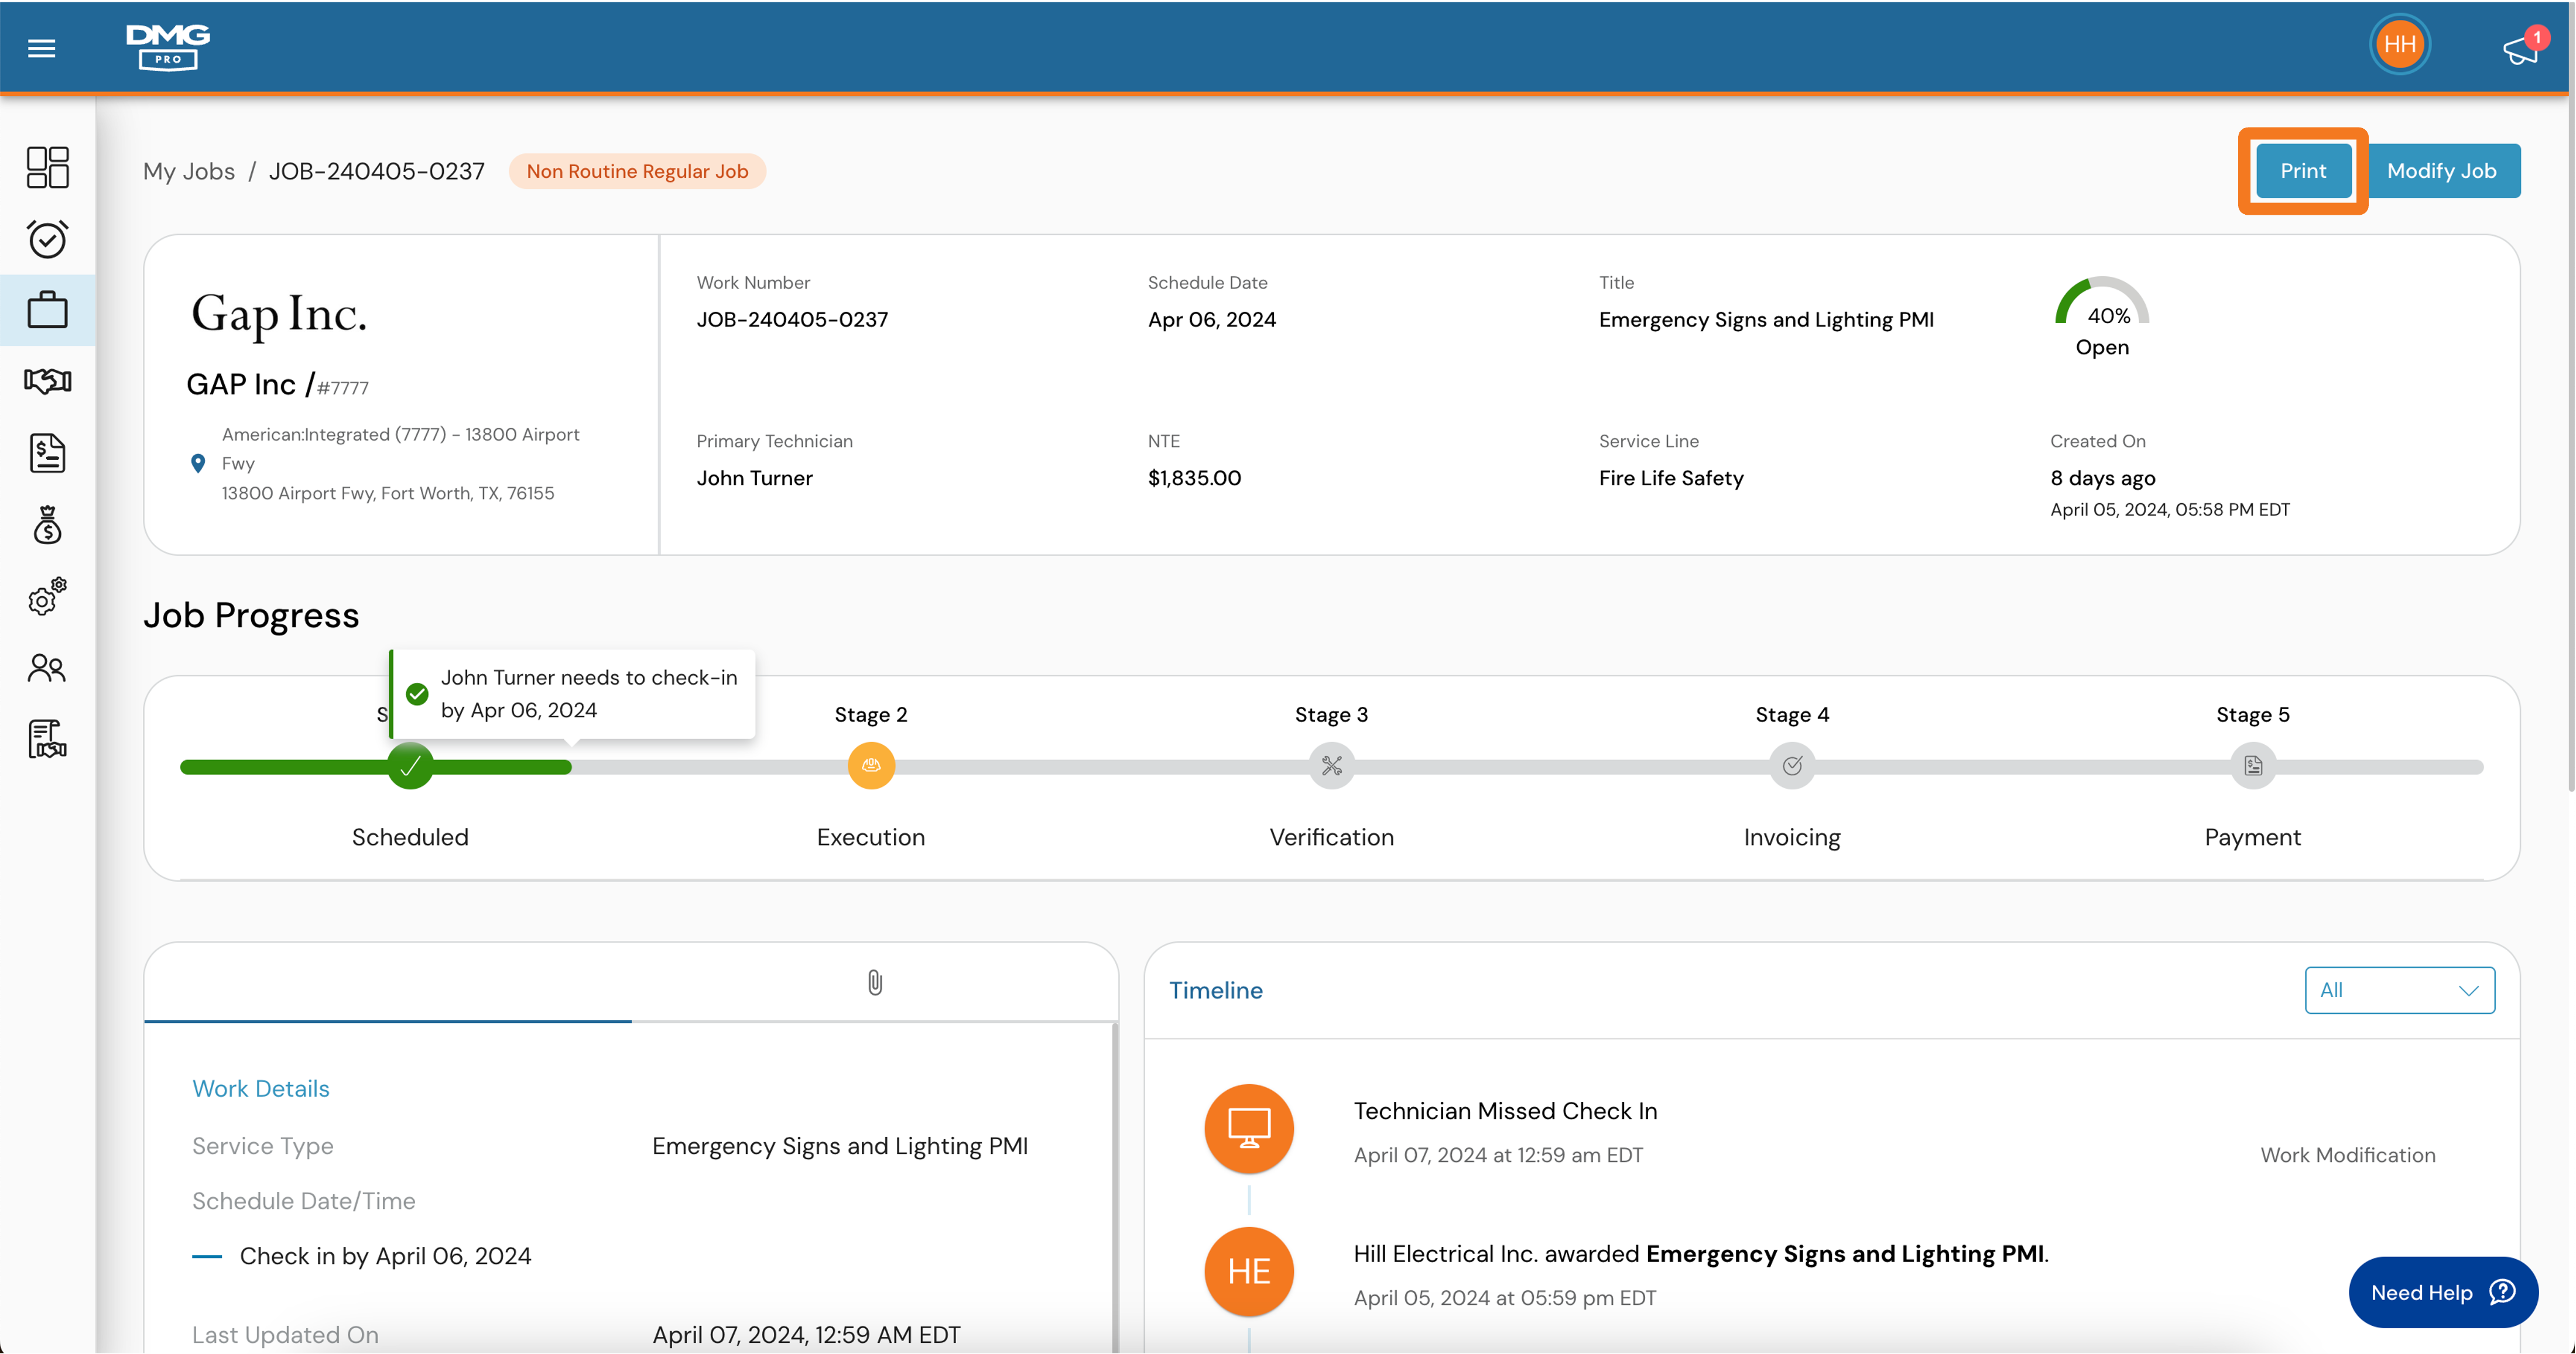Expand the Timeline filter dropdown set to All
2576x1354 pixels.
pos(2399,990)
